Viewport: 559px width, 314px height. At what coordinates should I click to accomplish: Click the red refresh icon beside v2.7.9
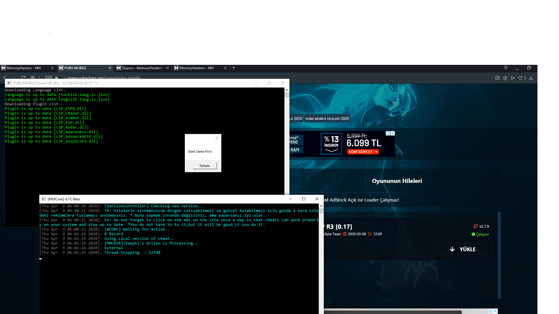[476, 226]
